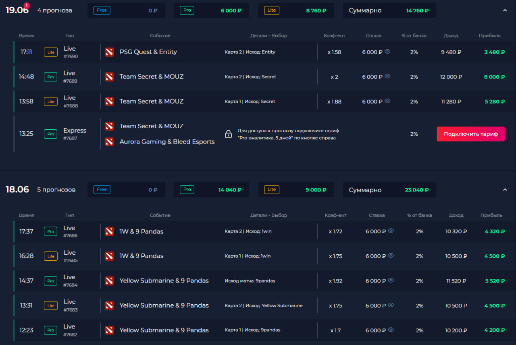This screenshot has width=516, height=345.
Task: Click Dota icon in the #7683 row
Action: point(109,306)
